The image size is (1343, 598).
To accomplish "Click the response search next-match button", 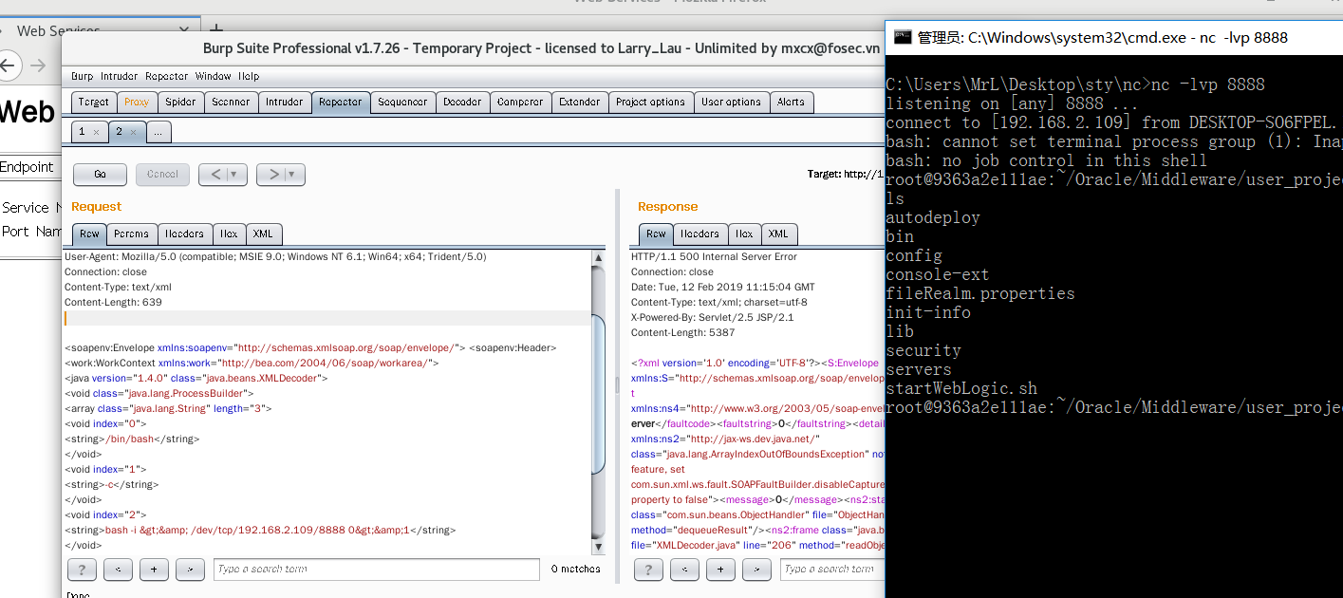I will point(756,569).
